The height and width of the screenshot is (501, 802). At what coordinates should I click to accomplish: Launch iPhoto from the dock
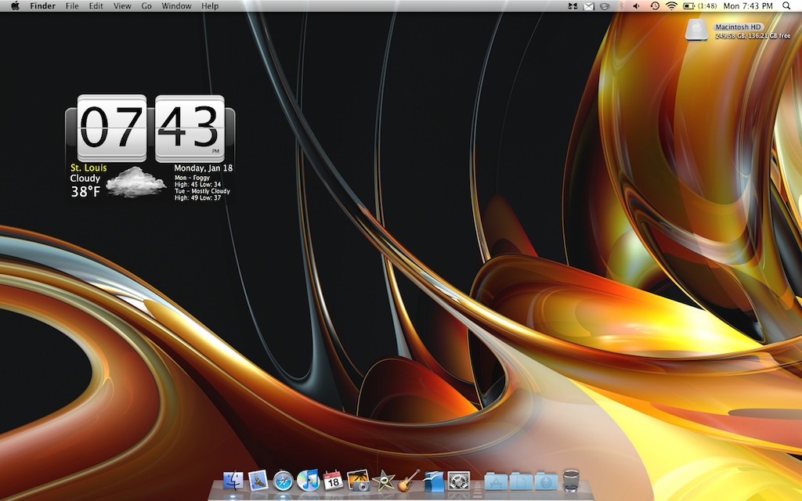(358, 480)
